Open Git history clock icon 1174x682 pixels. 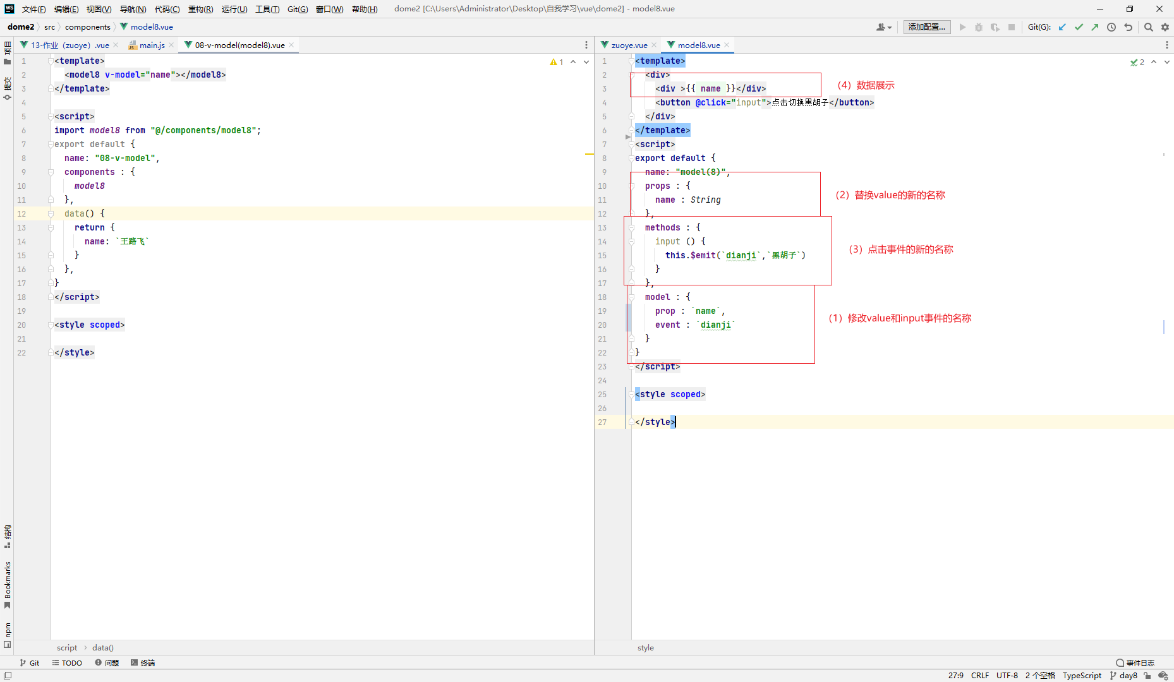[1111, 27]
